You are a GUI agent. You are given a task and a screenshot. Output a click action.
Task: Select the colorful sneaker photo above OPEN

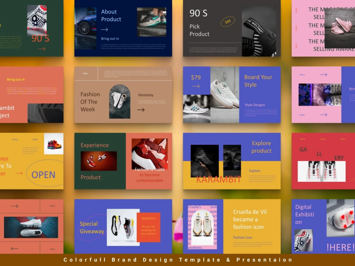click(x=54, y=144)
